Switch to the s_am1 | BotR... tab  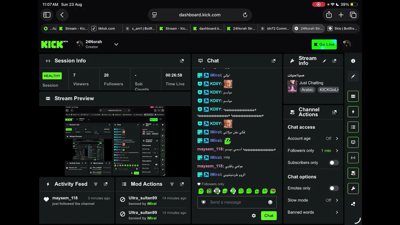140,28
